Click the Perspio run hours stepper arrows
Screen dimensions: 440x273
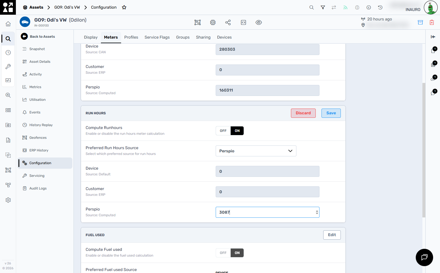coord(317,212)
